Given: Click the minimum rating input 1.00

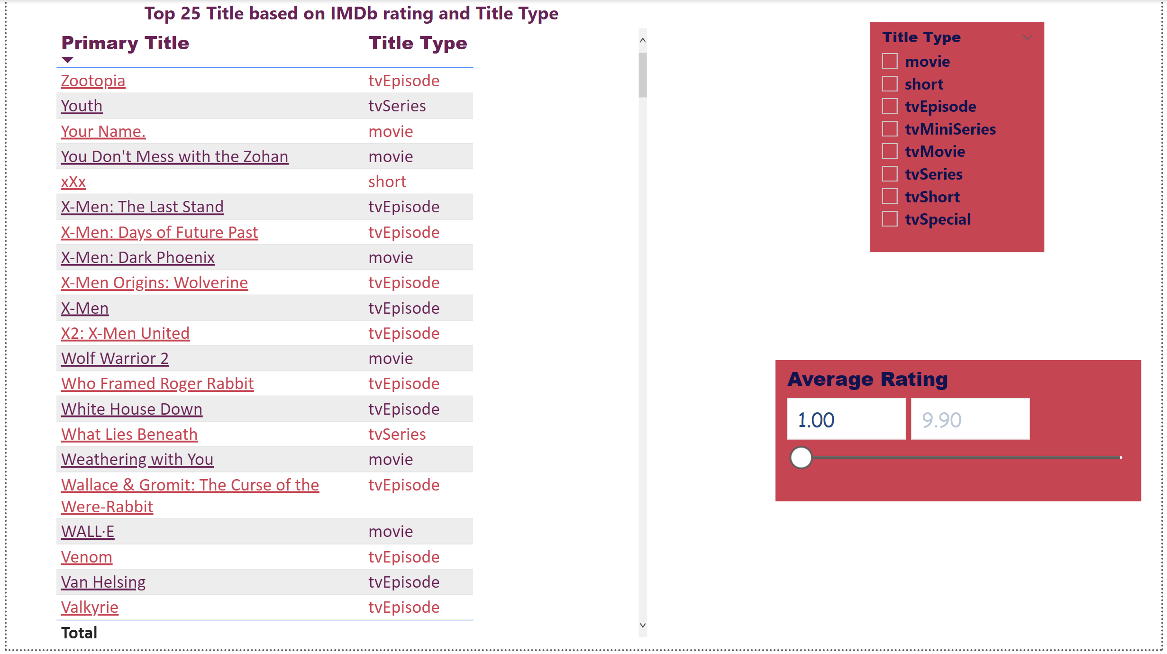Looking at the screenshot, I should pyautogui.click(x=846, y=419).
